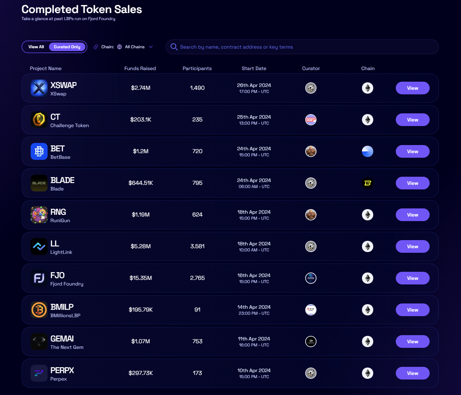
Task: Click the LightLink project logo
Action: pyautogui.click(x=39, y=246)
